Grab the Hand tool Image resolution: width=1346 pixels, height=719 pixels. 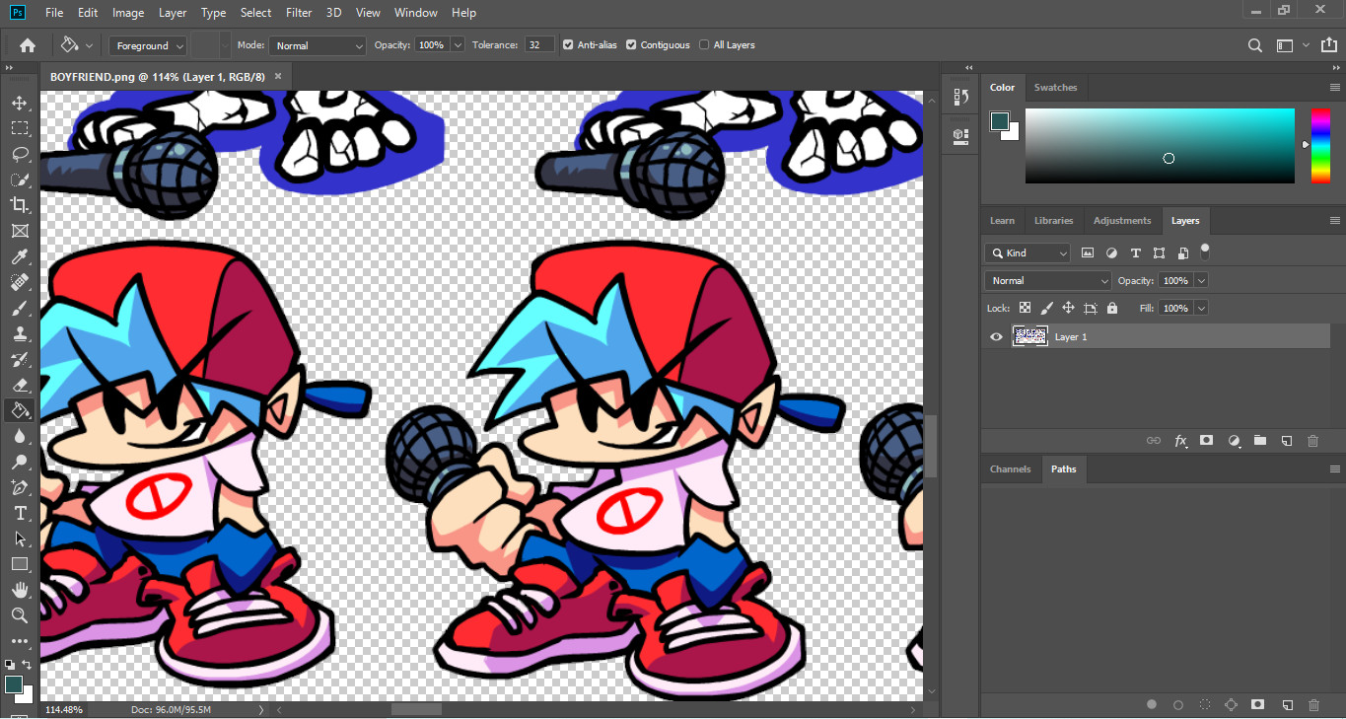20,590
